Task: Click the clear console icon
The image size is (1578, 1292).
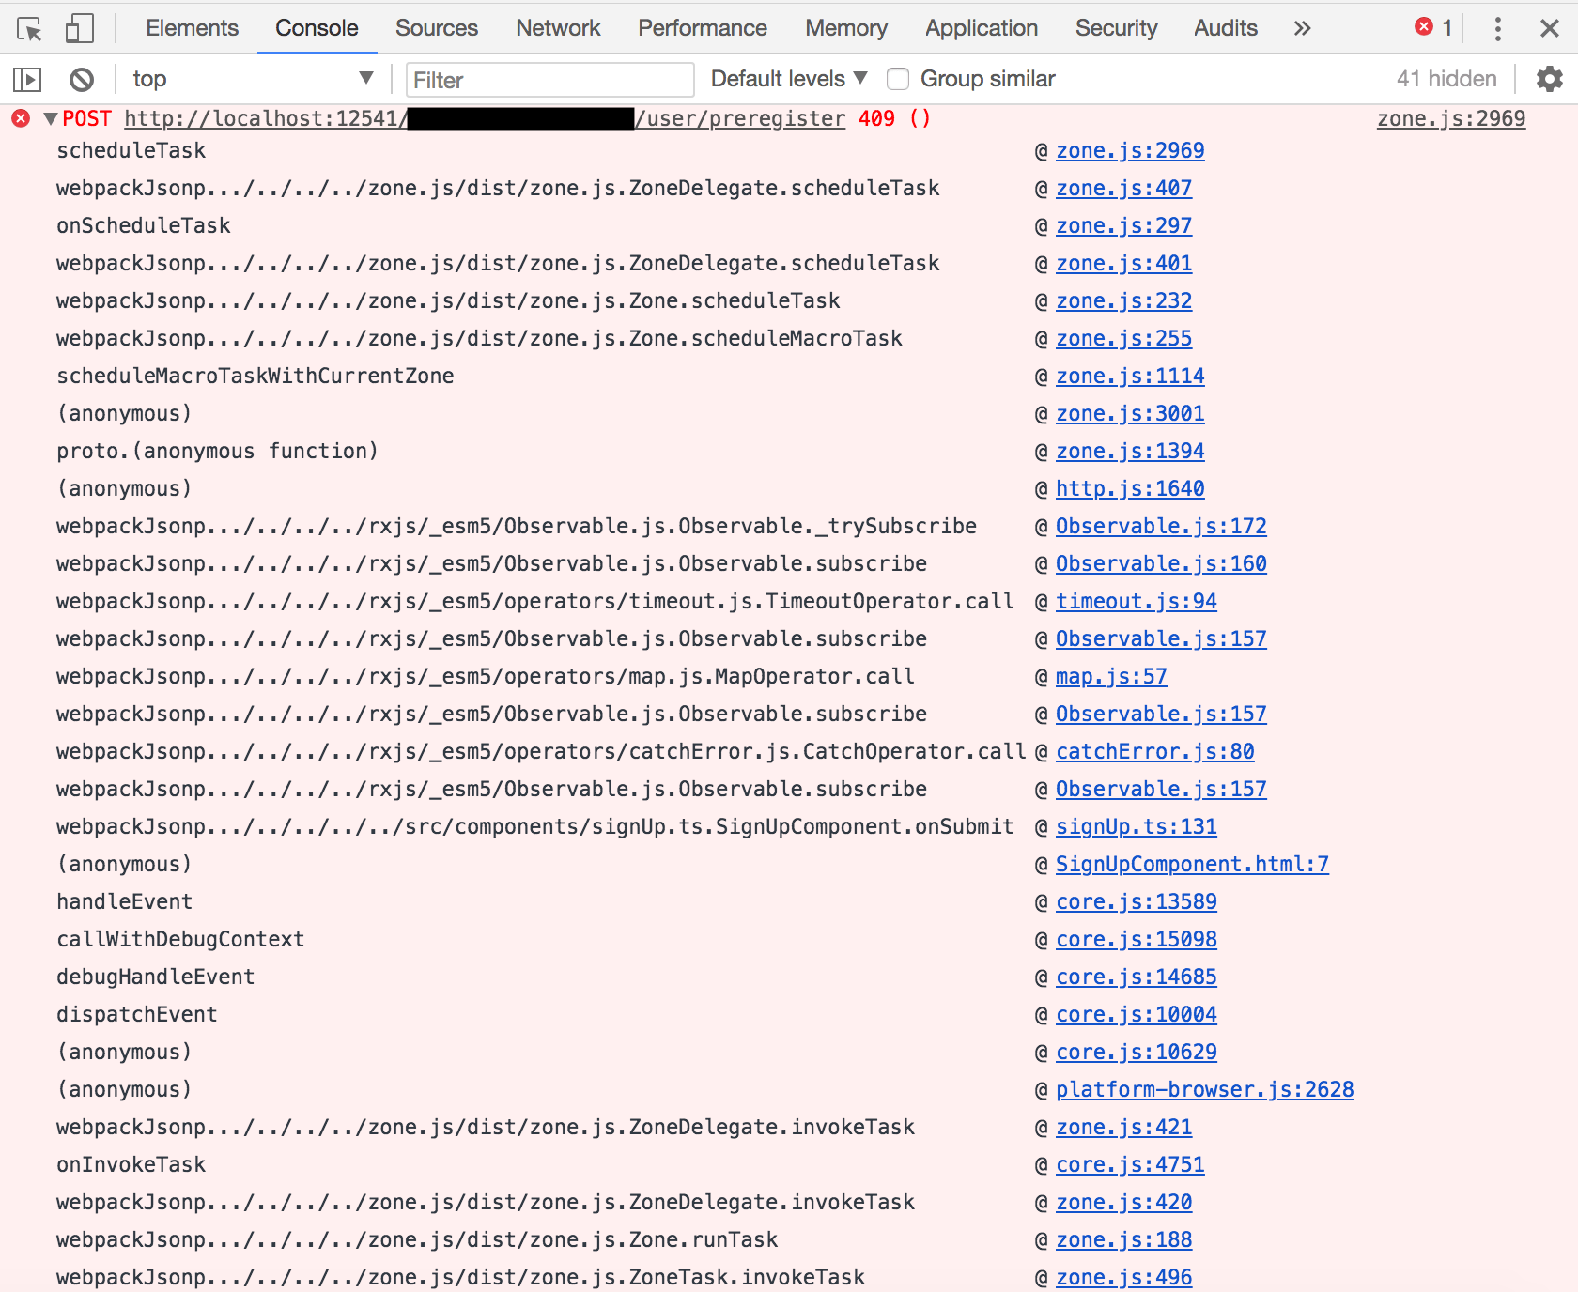Action: [82, 79]
